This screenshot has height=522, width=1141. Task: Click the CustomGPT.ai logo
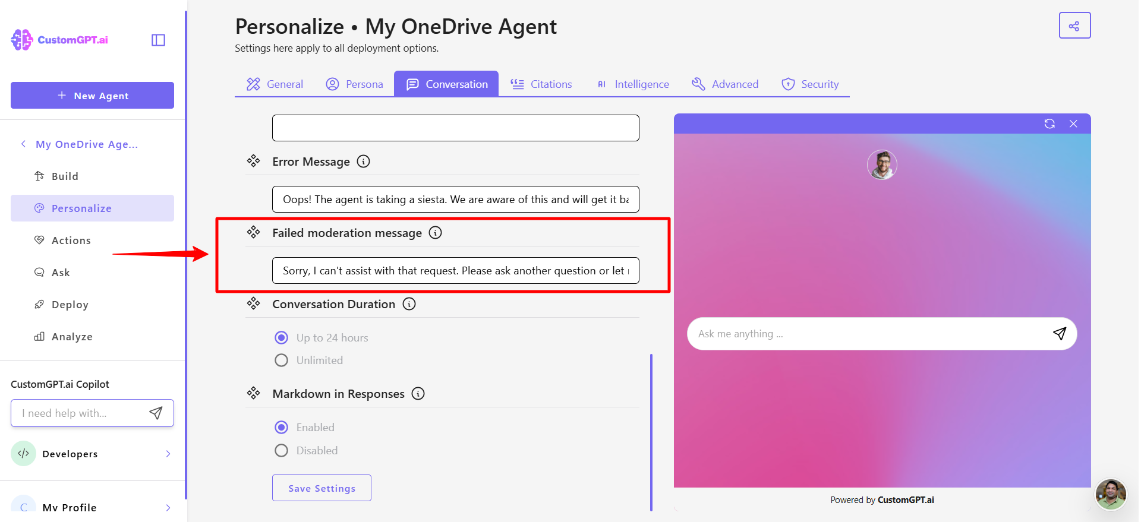pyautogui.click(x=59, y=40)
